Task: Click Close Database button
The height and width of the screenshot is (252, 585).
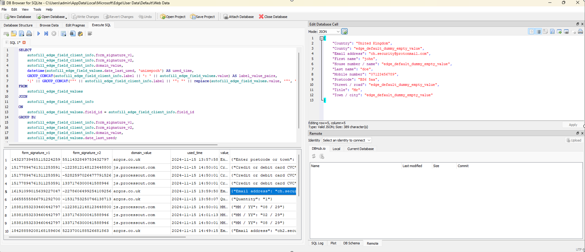Action: [273, 17]
